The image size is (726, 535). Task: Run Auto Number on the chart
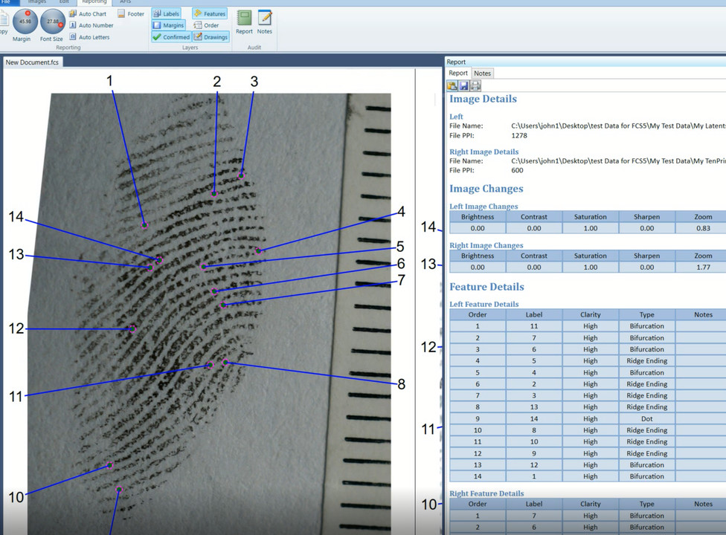coord(91,25)
